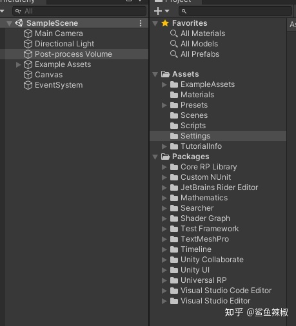Collapse the Assets folder arrow

[x=155, y=74]
